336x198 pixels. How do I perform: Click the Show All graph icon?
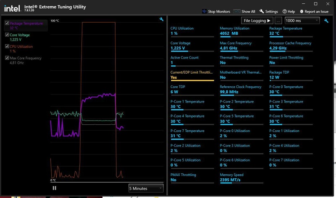coord(236,11)
